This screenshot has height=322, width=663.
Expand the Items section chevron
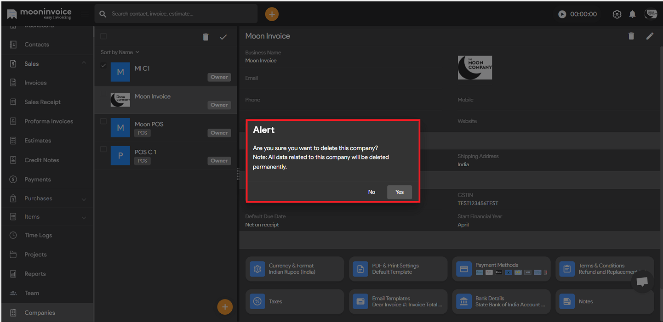click(84, 218)
